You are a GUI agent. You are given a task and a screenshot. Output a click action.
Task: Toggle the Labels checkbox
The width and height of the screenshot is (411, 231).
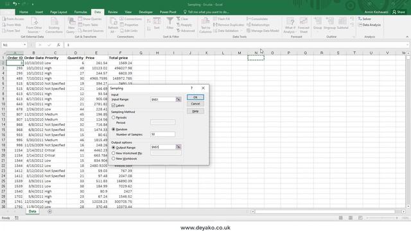tap(113, 105)
